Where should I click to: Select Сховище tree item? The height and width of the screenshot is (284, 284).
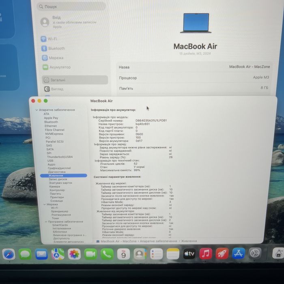[57, 201]
